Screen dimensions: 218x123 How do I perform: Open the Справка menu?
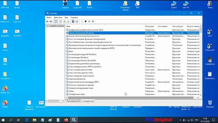point(74,17)
